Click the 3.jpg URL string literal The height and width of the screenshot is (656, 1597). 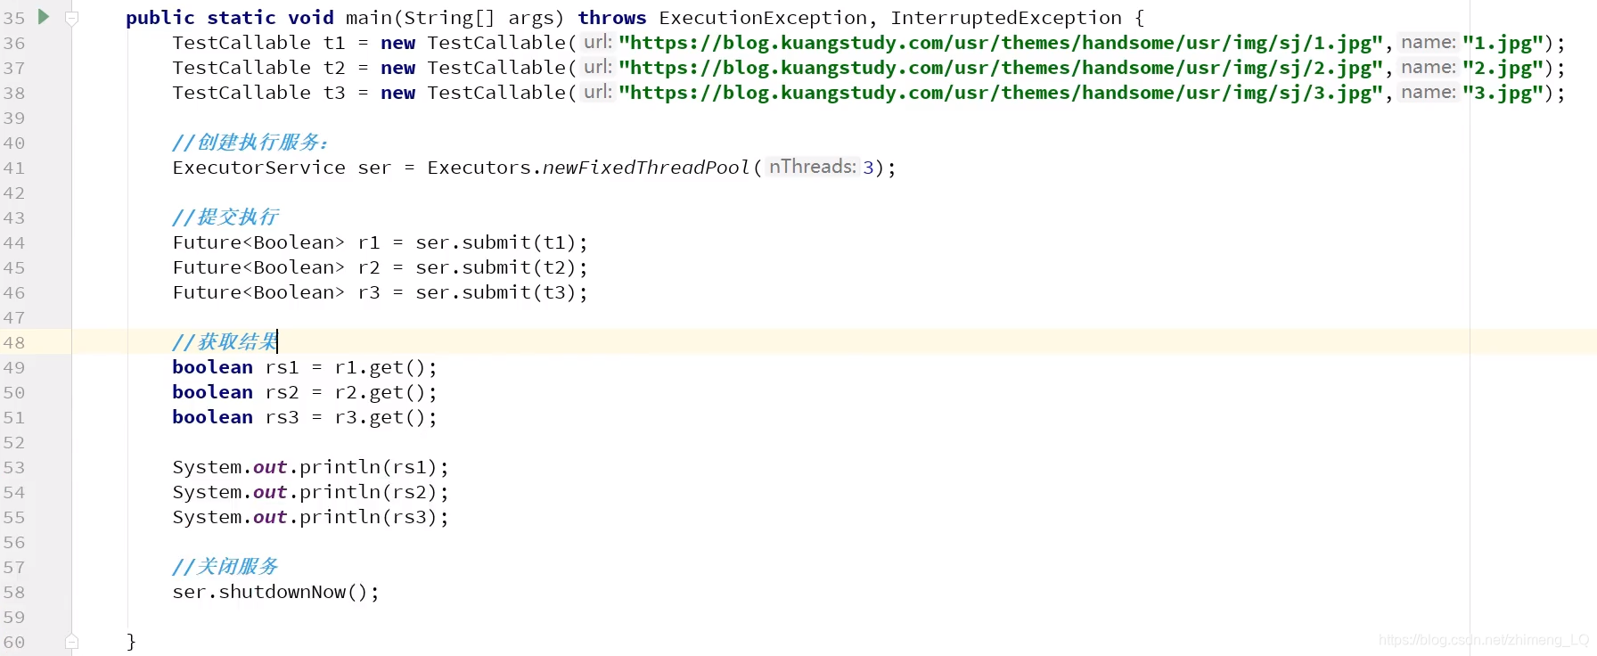click(1001, 93)
